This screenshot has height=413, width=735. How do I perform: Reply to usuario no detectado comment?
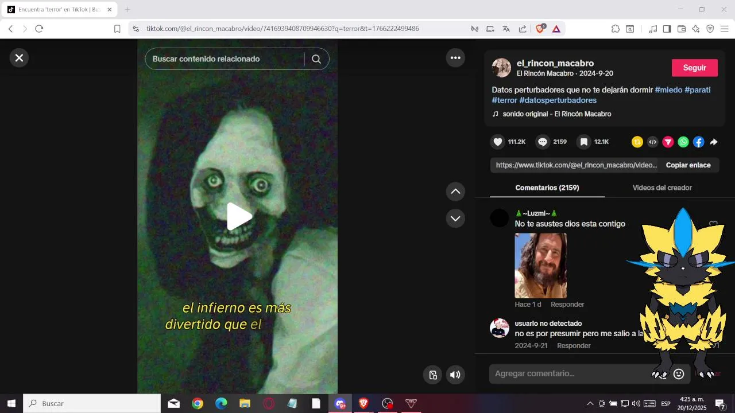[x=574, y=346]
